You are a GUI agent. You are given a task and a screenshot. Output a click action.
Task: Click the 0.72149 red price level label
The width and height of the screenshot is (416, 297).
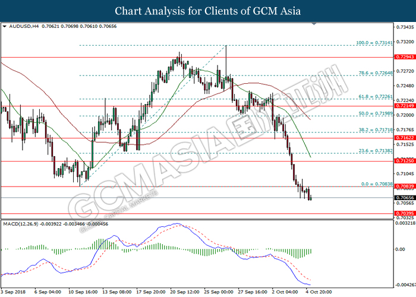[x=404, y=106]
